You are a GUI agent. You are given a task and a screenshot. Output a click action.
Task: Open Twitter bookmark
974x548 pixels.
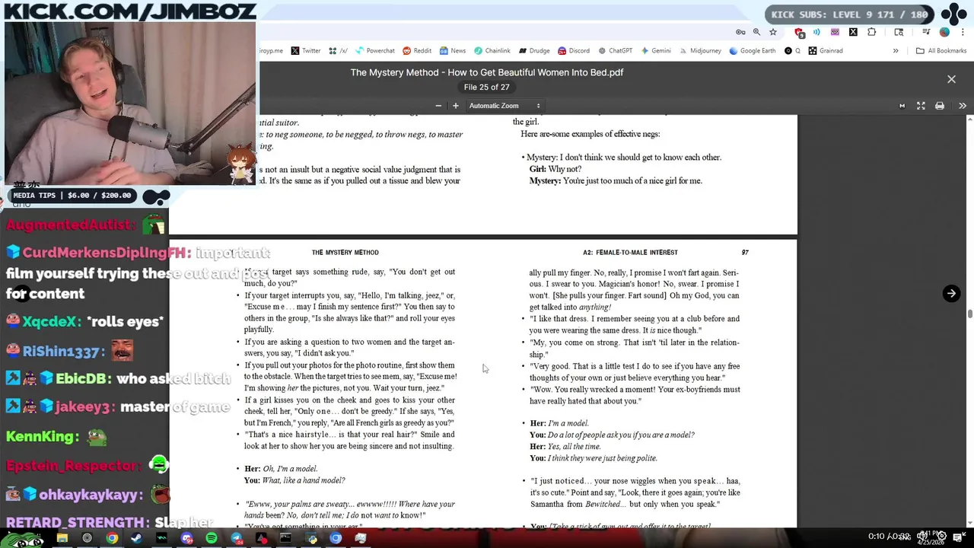[305, 51]
